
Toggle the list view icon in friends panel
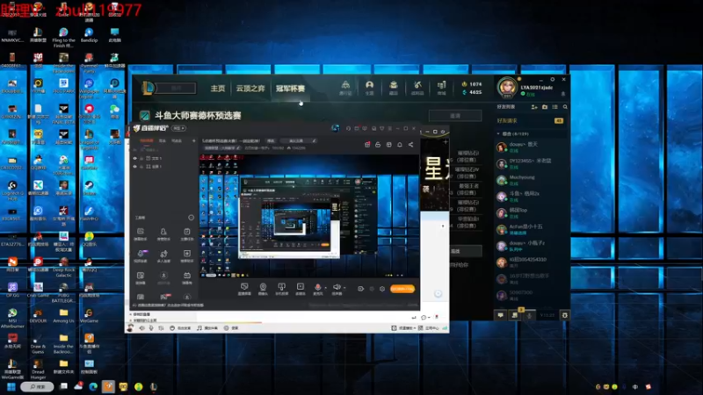tap(555, 107)
